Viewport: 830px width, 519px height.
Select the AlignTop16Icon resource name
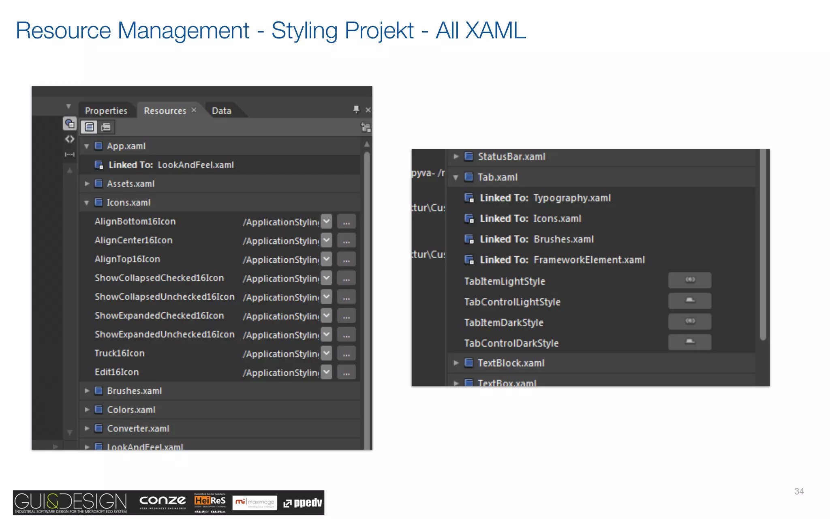pos(127,259)
